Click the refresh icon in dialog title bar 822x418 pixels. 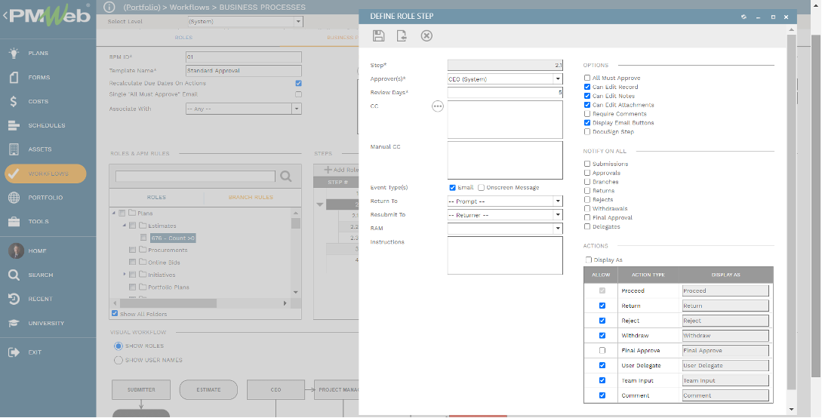click(x=743, y=17)
